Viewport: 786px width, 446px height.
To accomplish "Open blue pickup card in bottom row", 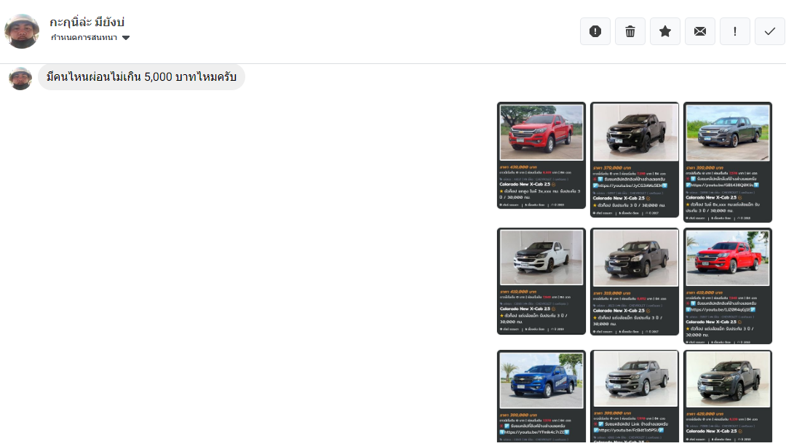I will [541, 396].
